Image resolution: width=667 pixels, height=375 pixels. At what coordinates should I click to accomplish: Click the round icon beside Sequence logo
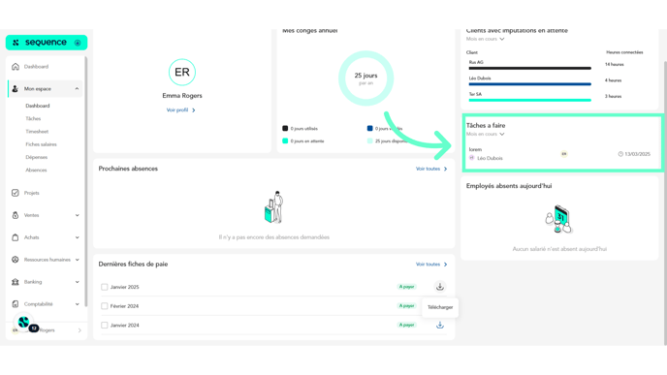[x=78, y=43]
